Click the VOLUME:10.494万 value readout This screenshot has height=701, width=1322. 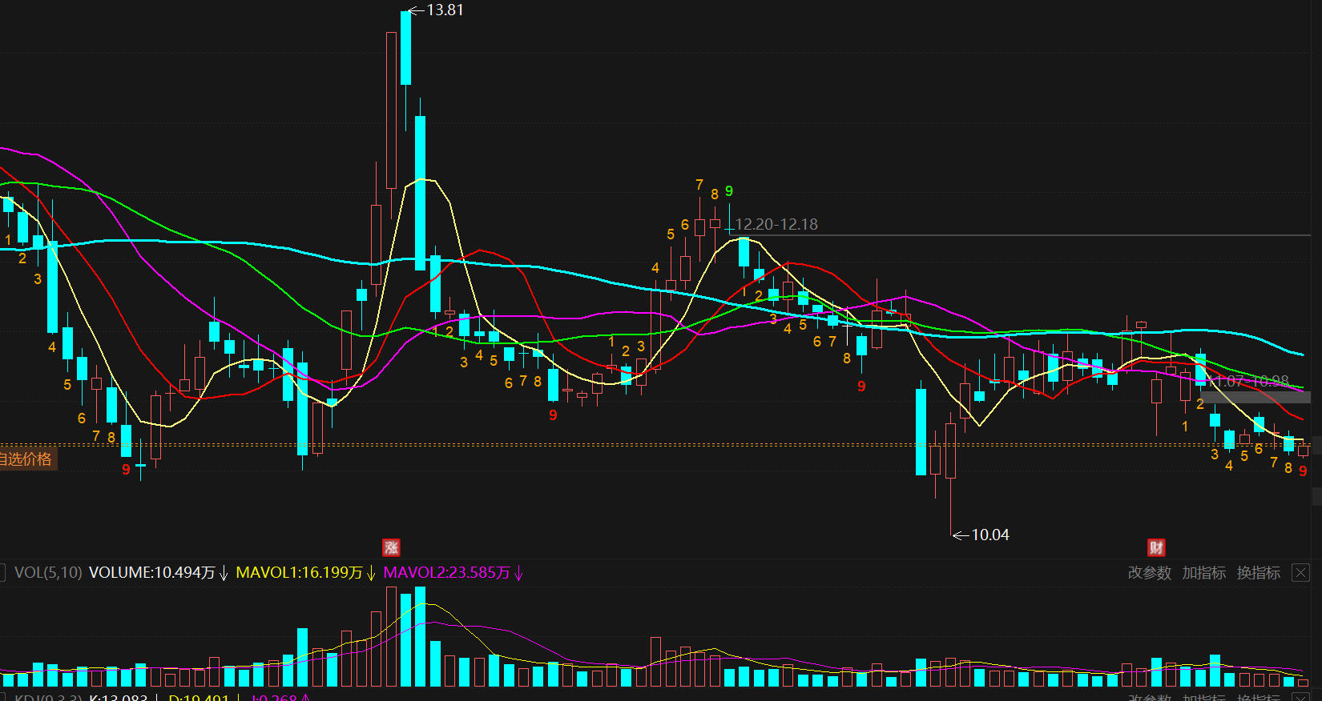152,573
